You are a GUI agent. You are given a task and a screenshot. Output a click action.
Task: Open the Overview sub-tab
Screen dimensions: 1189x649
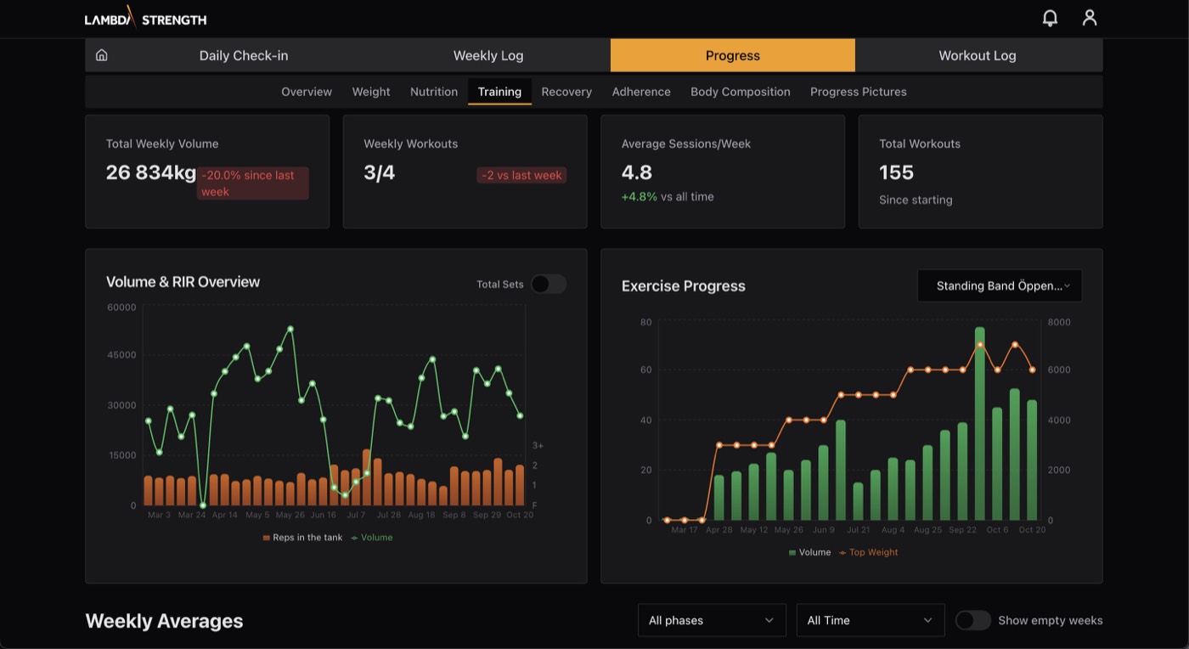pos(307,92)
